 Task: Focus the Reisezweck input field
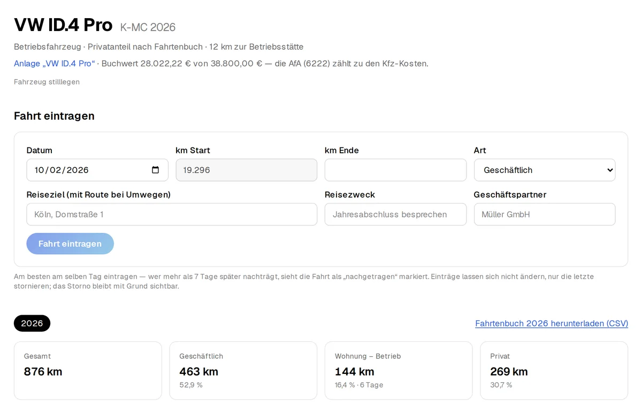pos(395,214)
